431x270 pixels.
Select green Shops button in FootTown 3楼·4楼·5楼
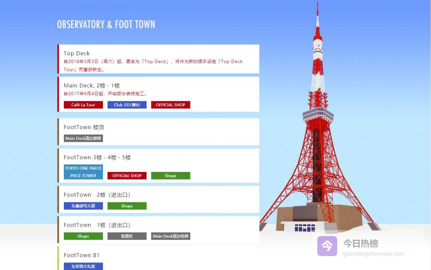(x=170, y=176)
